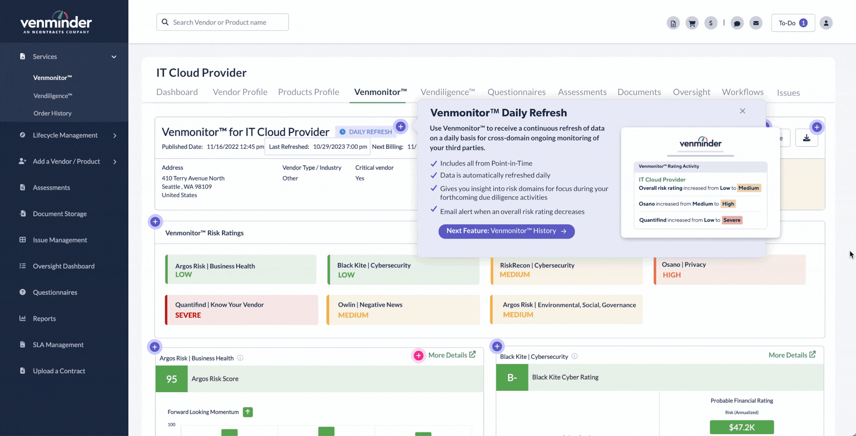Click the pink plus hotspot near More Details
Screen dimensions: 856x436
[418, 356]
